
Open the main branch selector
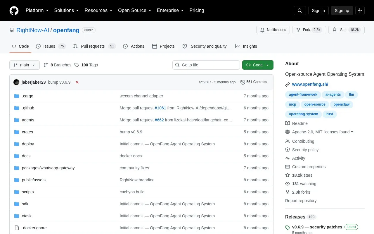[x=25, y=65]
